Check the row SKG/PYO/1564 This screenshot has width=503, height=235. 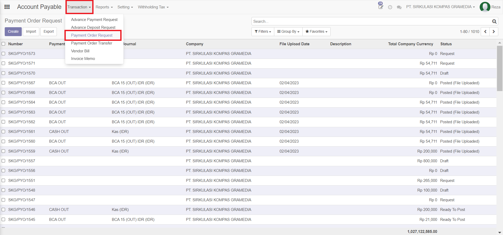click(x=3, y=102)
